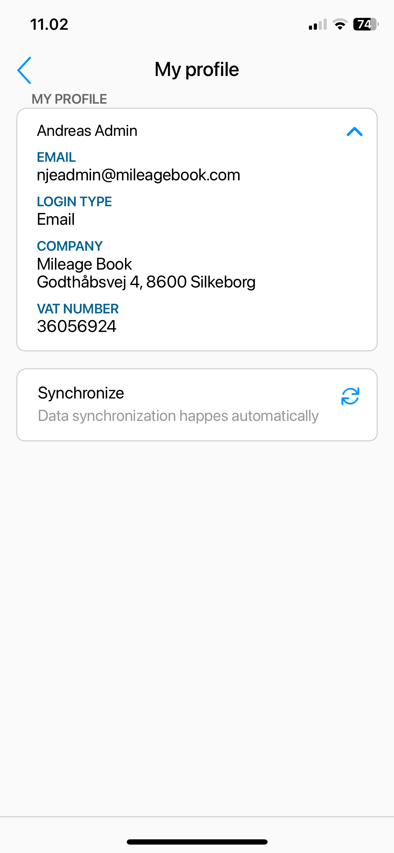
Task: Tap the EMAIL field label
Action: coord(56,157)
